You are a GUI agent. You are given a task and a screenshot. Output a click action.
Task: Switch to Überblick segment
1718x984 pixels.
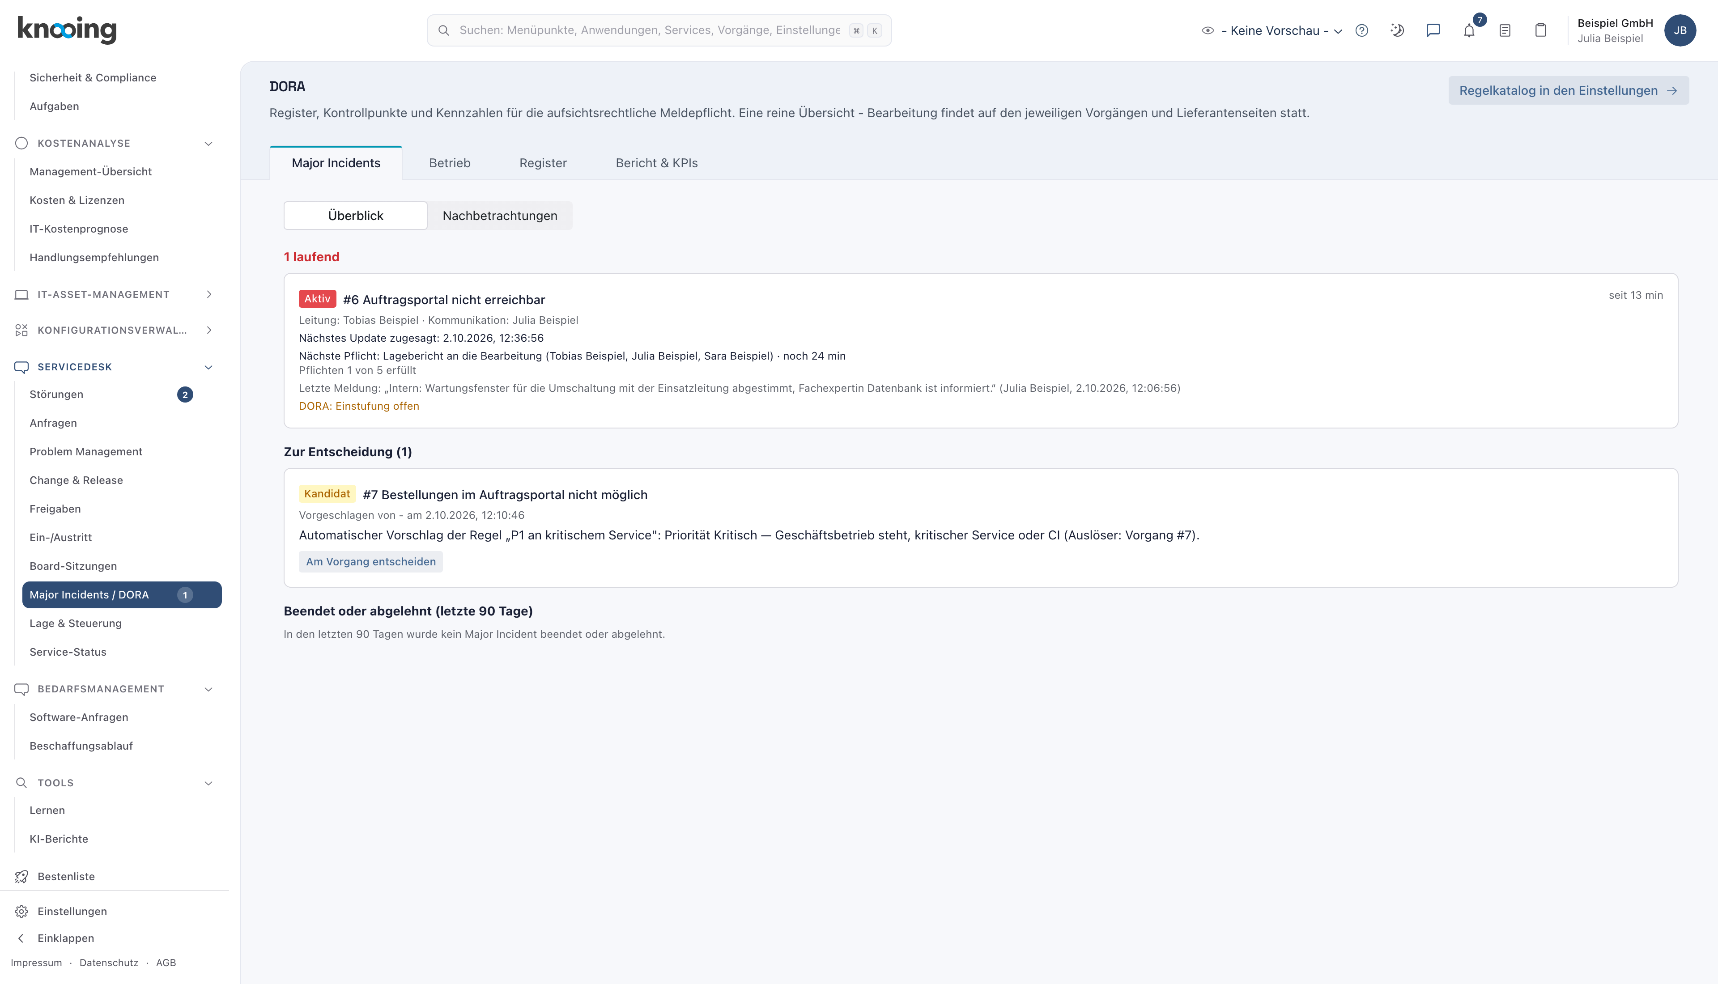pyautogui.click(x=356, y=216)
